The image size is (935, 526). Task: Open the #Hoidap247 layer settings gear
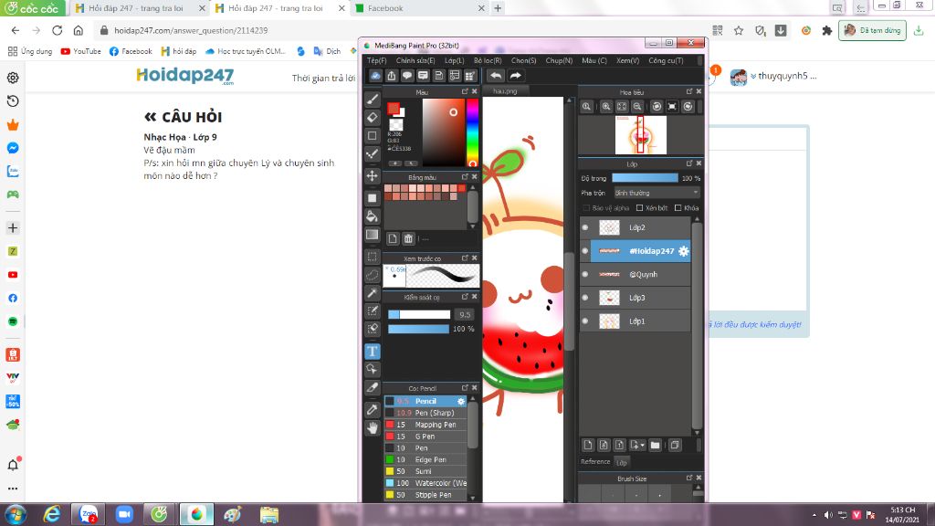[683, 251]
